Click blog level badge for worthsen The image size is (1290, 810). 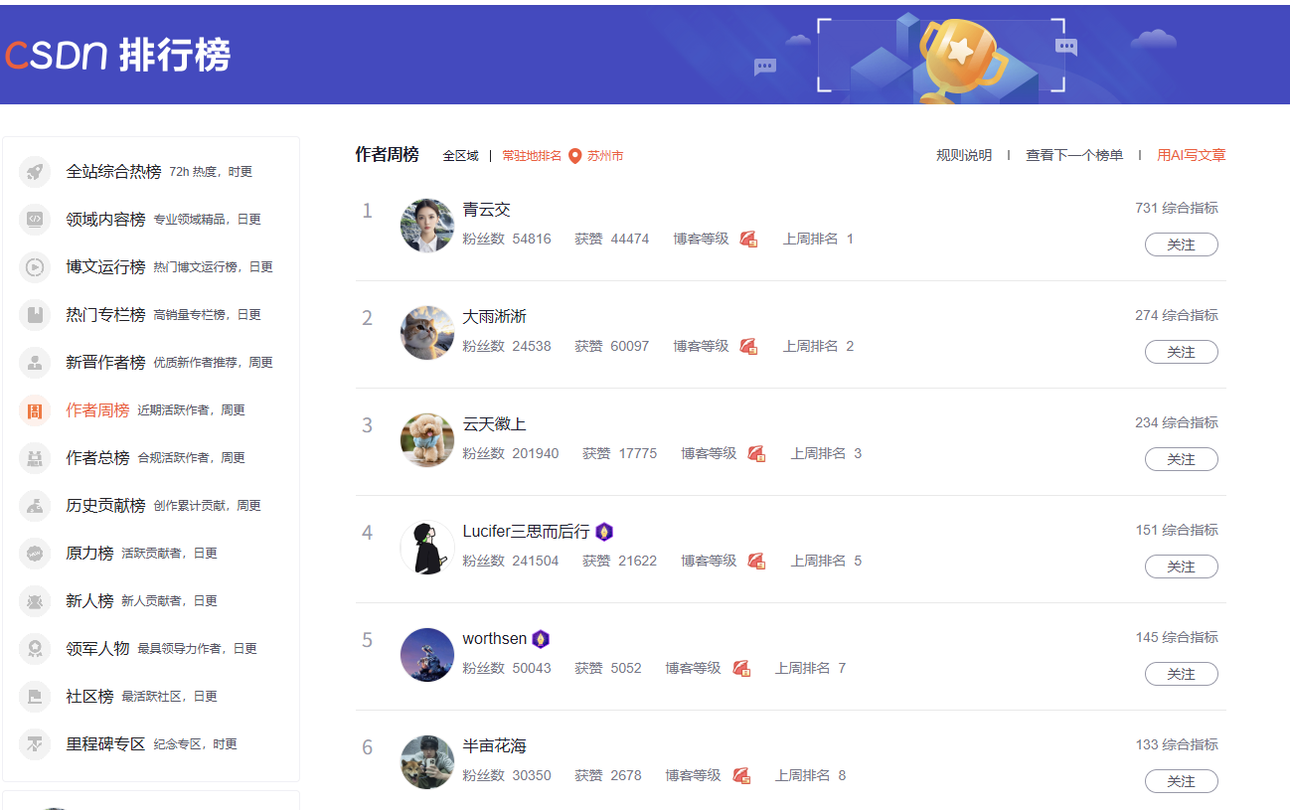pos(741,669)
